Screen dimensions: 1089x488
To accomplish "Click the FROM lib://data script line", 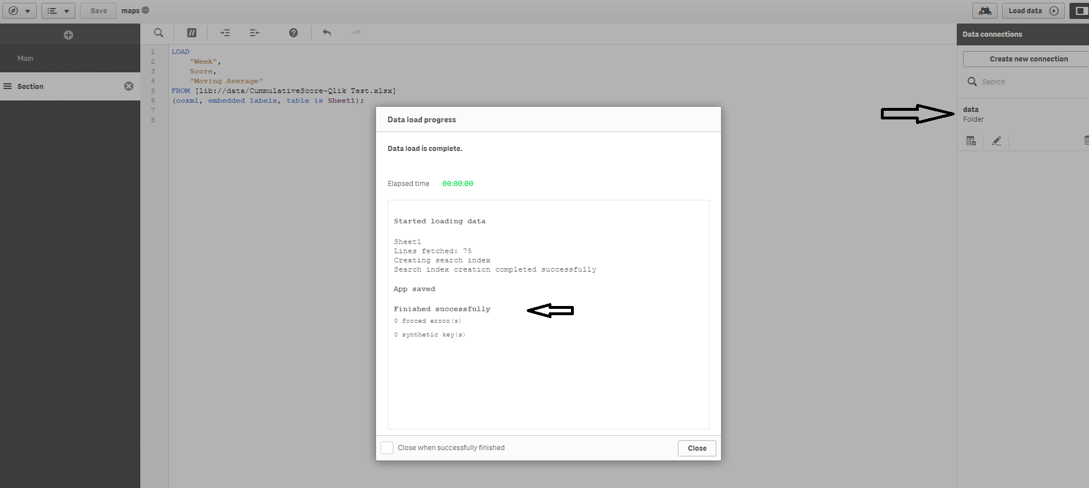I will pos(283,91).
